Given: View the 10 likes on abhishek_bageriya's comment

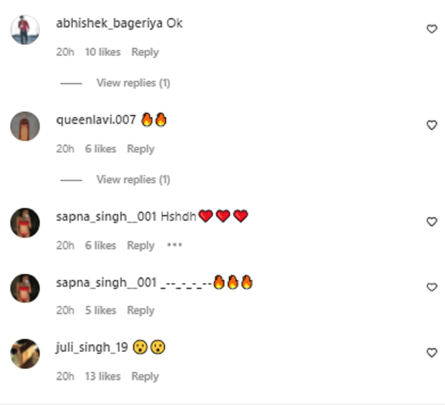Looking at the screenshot, I should pyautogui.click(x=103, y=52).
